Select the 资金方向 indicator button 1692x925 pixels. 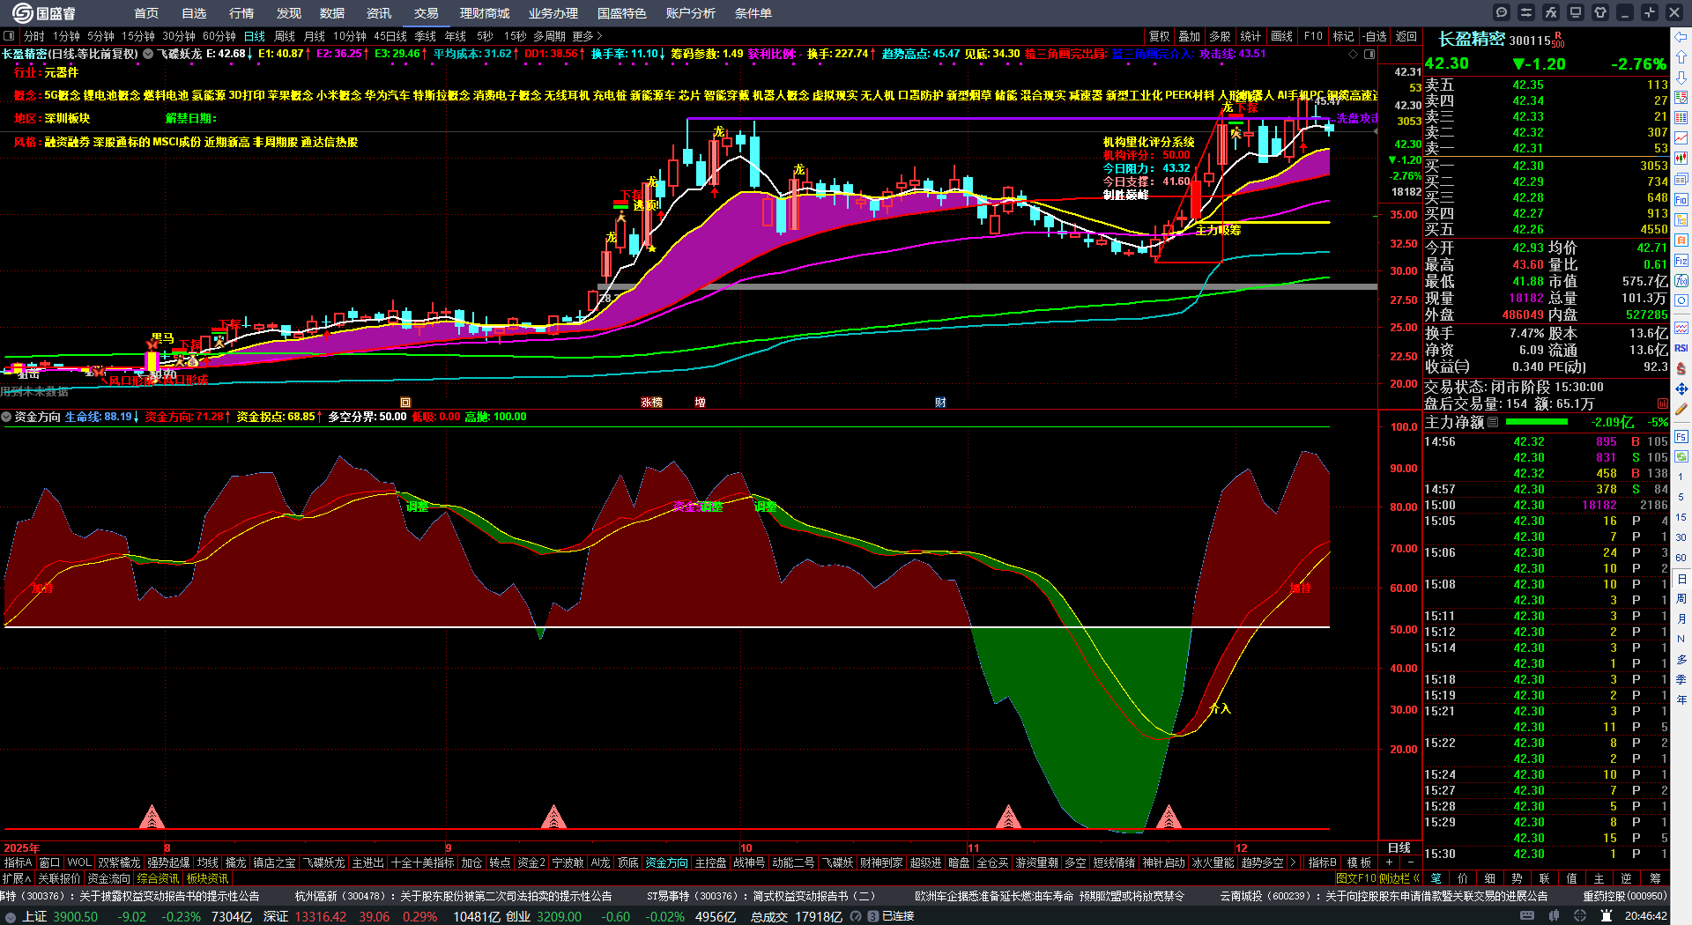(x=666, y=862)
